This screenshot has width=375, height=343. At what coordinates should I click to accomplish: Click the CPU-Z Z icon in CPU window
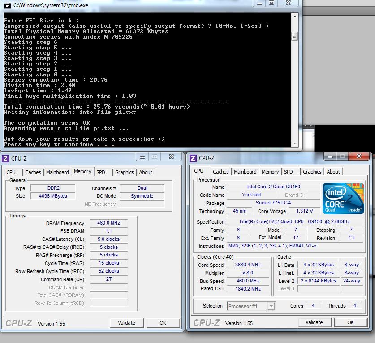point(193,158)
